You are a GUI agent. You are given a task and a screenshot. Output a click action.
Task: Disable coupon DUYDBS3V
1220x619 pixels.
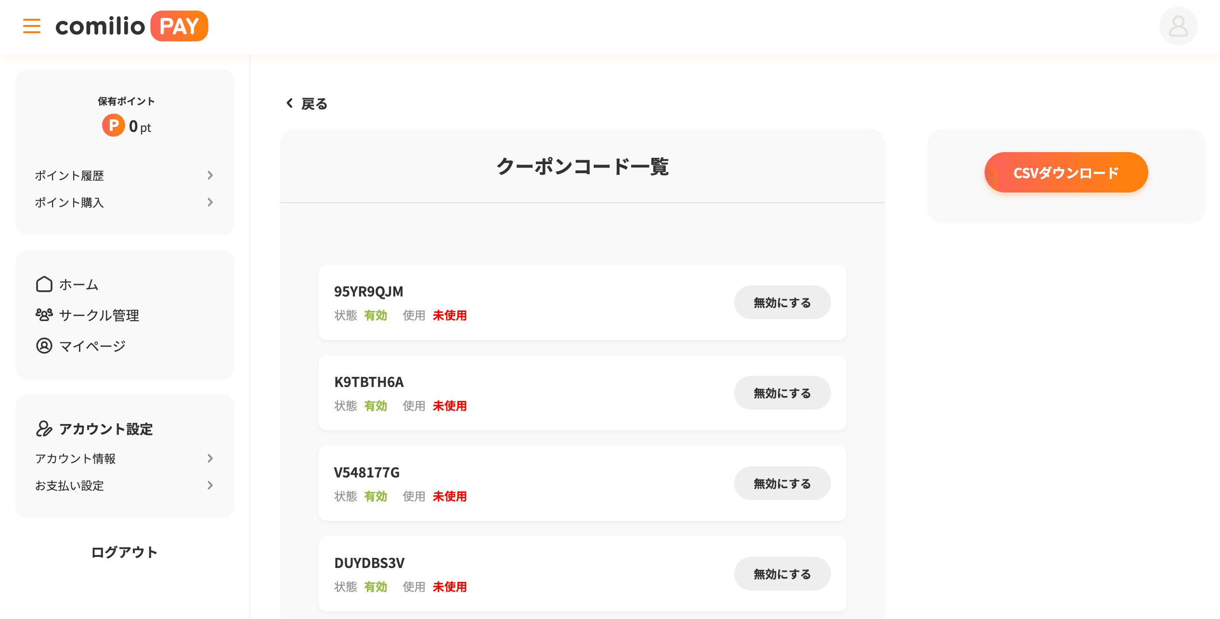(782, 573)
